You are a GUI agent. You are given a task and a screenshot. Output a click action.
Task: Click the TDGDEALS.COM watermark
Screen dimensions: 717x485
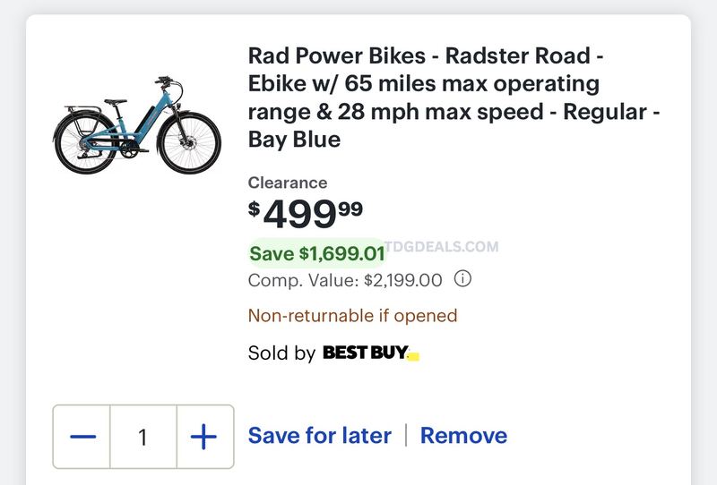point(442,247)
